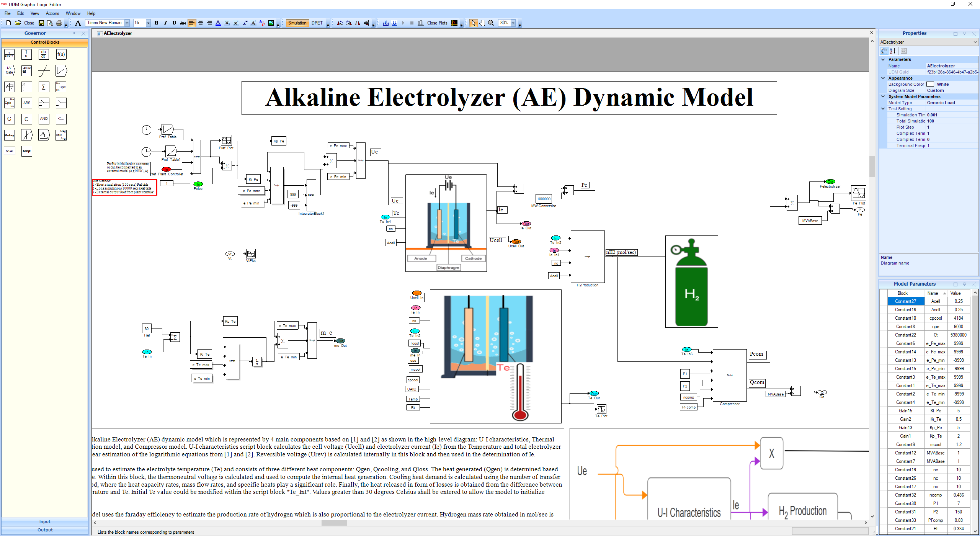
Task: Open the zoom percentage dropdown
Action: coord(513,23)
